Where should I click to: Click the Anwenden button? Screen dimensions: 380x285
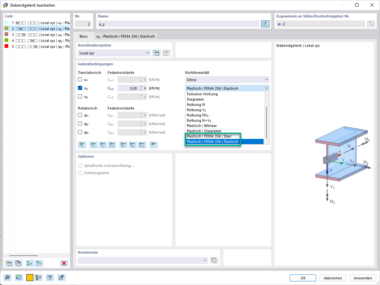point(363,278)
